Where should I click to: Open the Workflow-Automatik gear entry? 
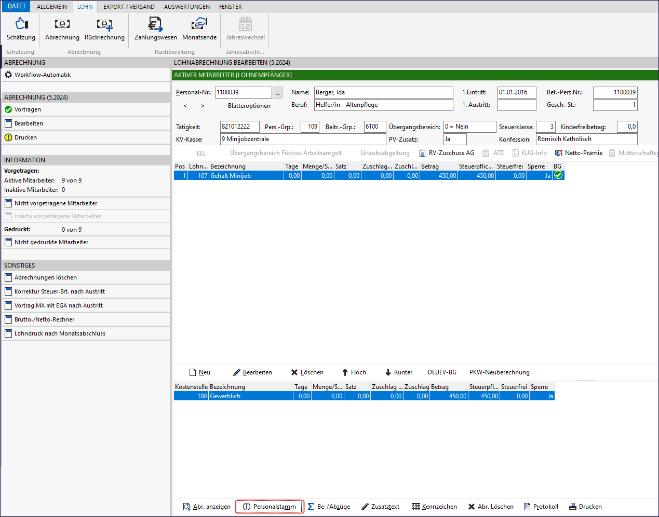[86, 75]
